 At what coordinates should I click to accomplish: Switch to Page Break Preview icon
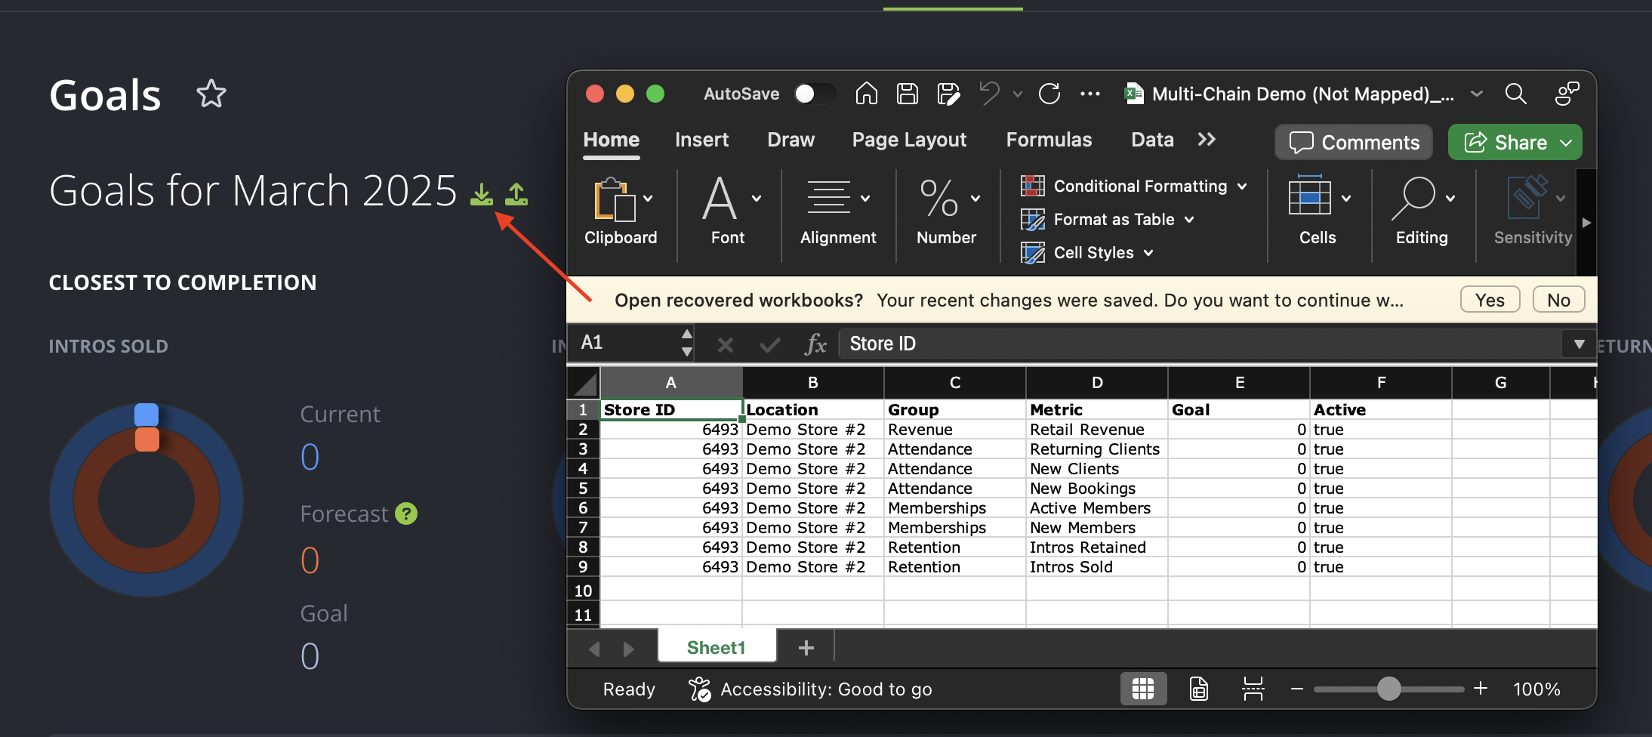click(1253, 689)
